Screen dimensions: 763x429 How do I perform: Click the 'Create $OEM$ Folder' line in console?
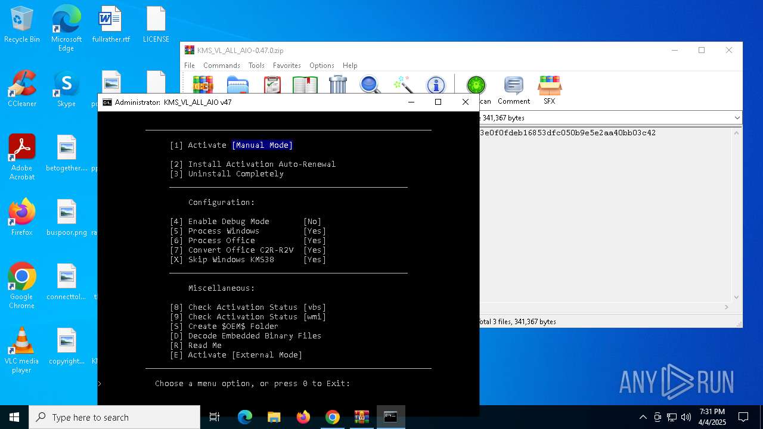tap(224, 327)
